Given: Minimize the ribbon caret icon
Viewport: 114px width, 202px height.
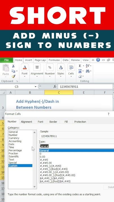Looking at the screenshot, I should (93, 60).
